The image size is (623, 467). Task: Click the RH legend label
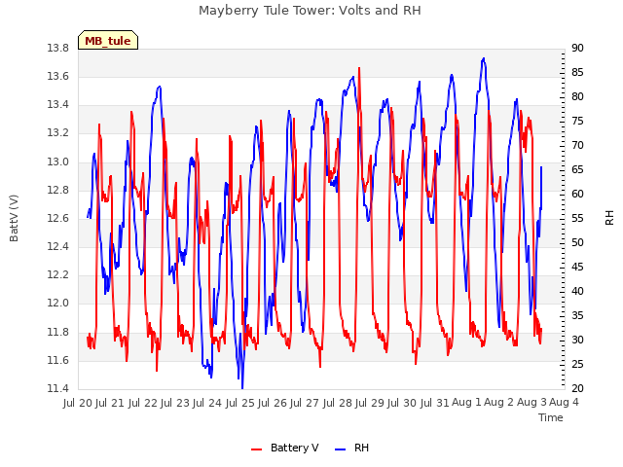pos(361,448)
